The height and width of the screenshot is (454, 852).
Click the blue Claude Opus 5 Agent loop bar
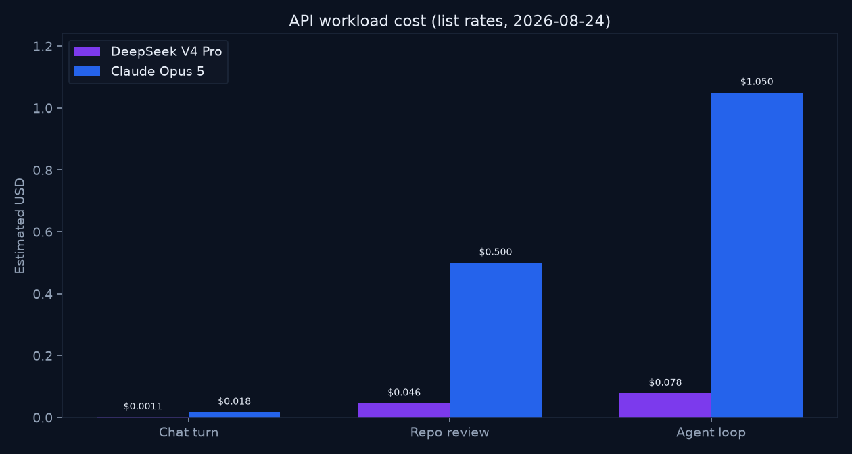coord(757,255)
